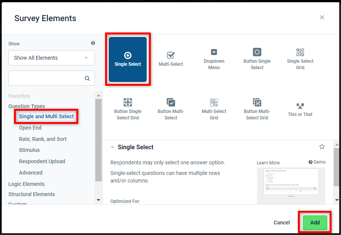Favorite Single Select with the star icon
The image size is (341, 235).
tap(322, 147)
